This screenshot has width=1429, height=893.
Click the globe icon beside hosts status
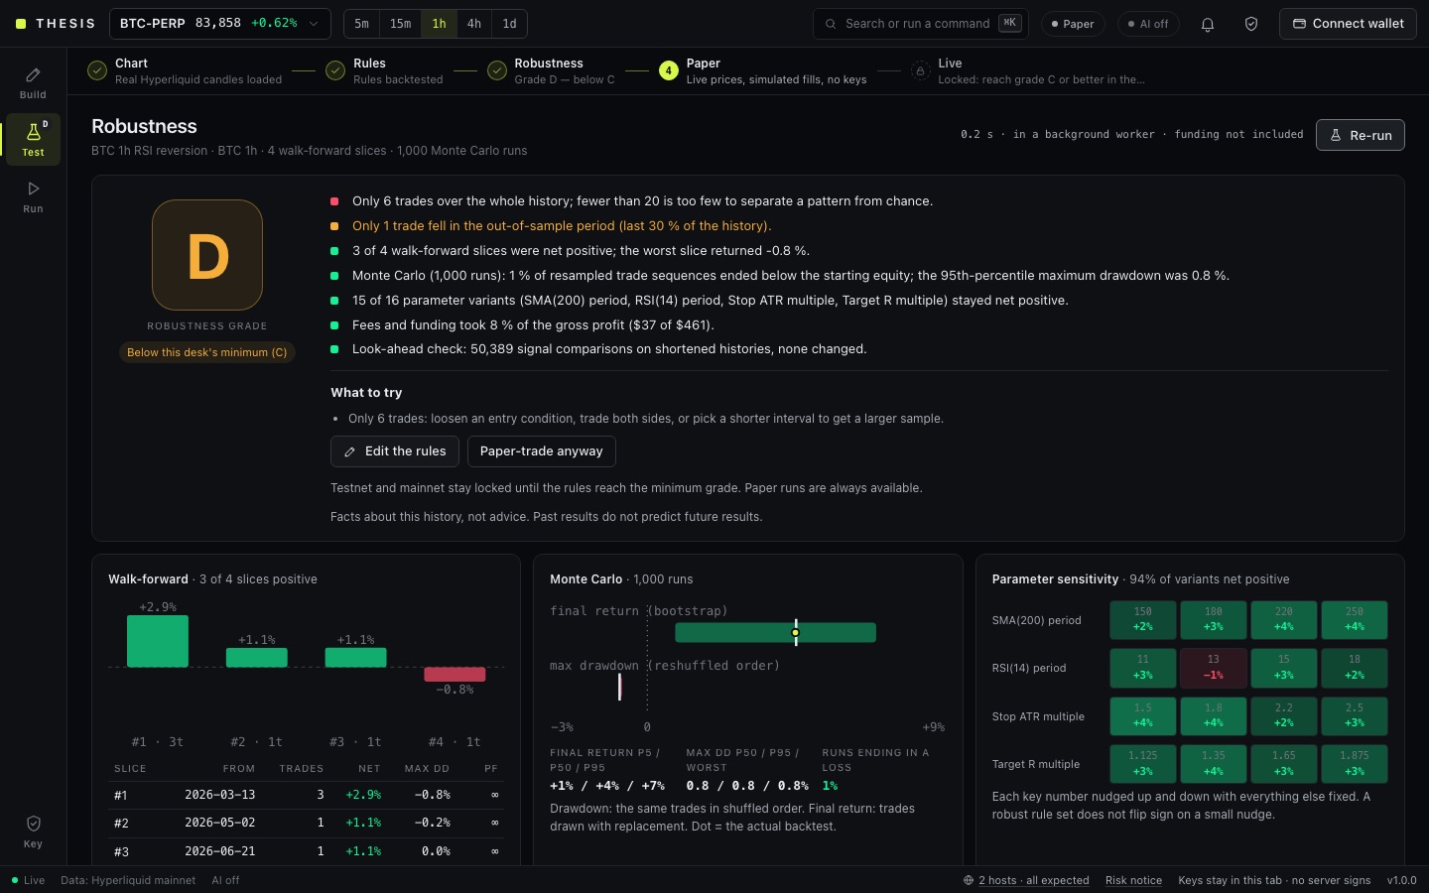[969, 880]
